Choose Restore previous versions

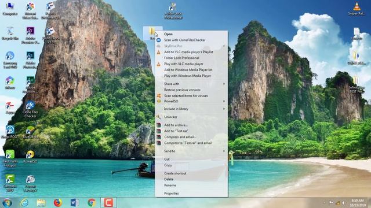(x=191, y=90)
